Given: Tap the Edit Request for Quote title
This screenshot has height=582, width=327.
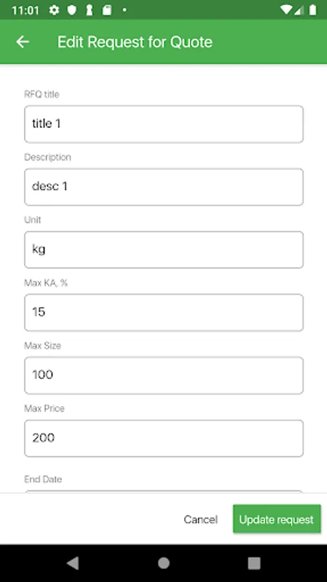Looking at the screenshot, I should point(135,42).
